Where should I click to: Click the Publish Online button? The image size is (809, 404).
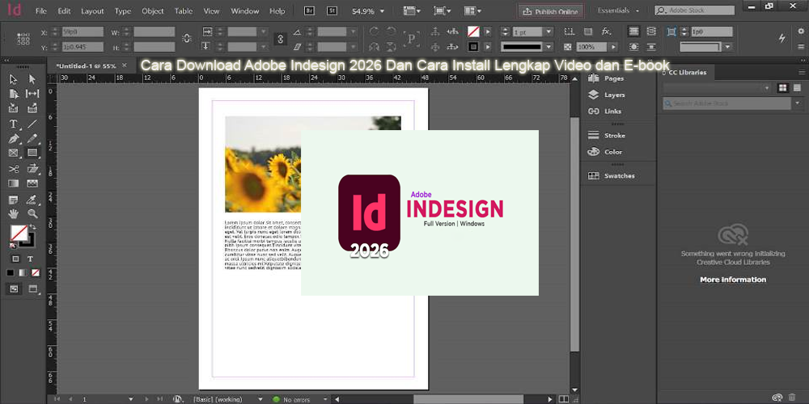[x=550, y=11]
